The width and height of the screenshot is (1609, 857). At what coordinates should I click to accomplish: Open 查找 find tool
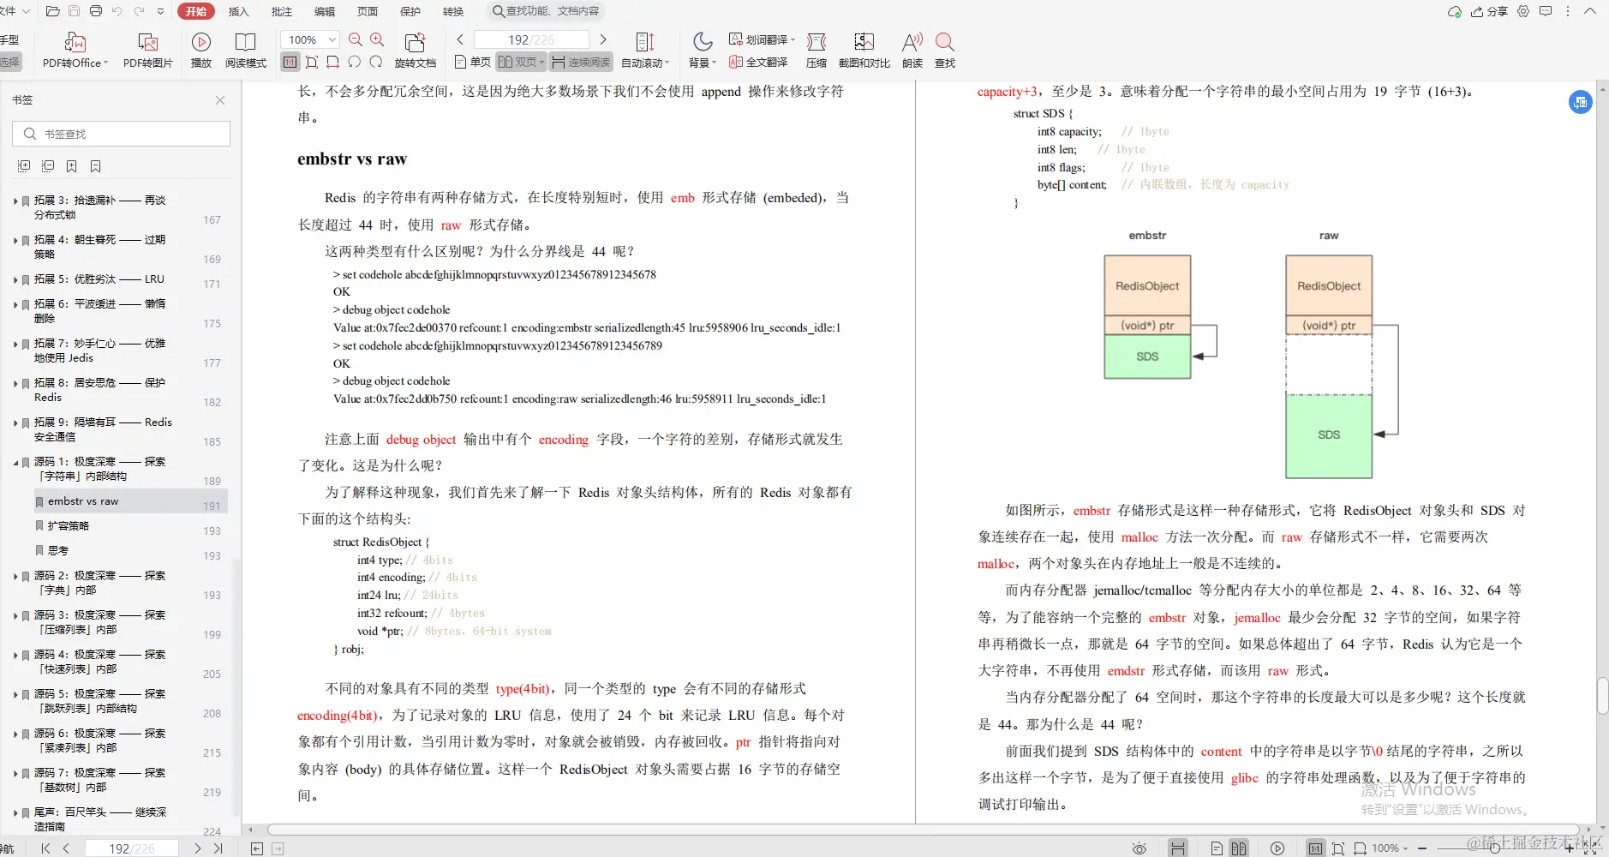point(945,50)
